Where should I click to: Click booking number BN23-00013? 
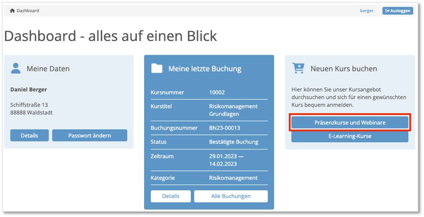[225, 128]
